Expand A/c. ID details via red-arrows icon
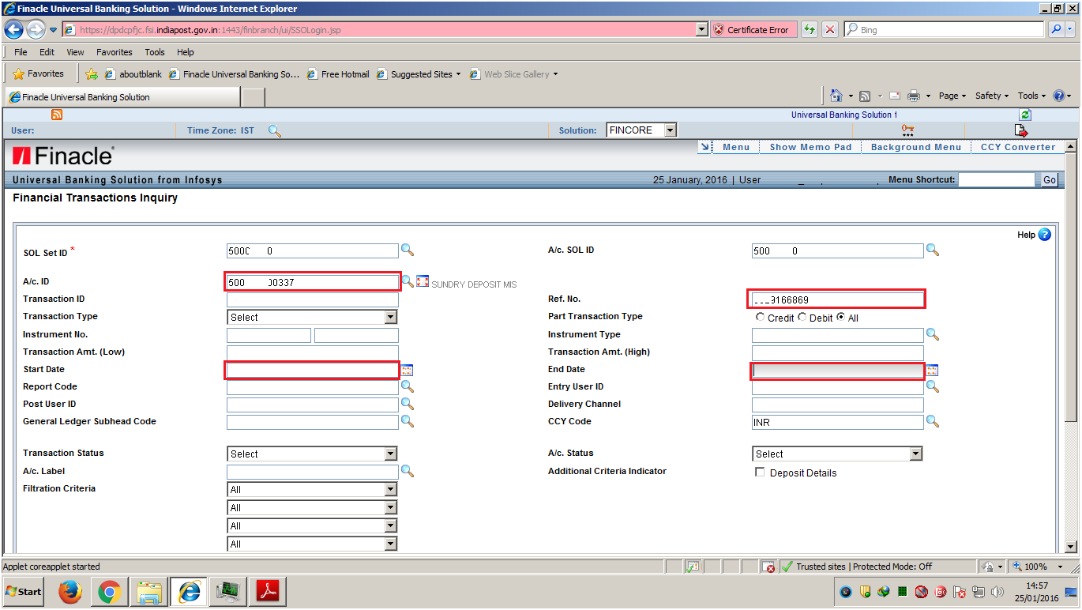Image resolution: width=1082 pixels, height=610 pixels. [x=423, y=281]
